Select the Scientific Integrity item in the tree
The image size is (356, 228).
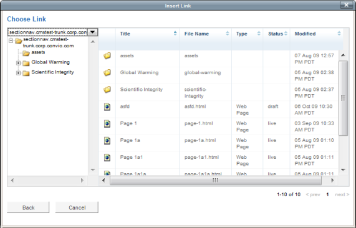52,72
